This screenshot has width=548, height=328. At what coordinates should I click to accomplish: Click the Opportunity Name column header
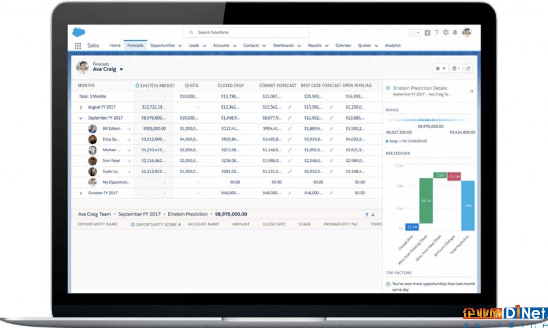click(x=97, y=224)
